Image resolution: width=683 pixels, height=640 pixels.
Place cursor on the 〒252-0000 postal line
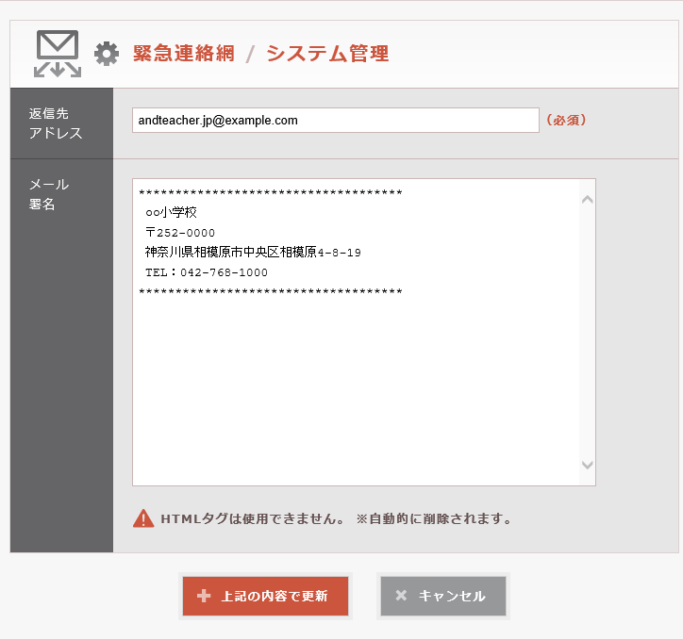(x=179, y=233)
